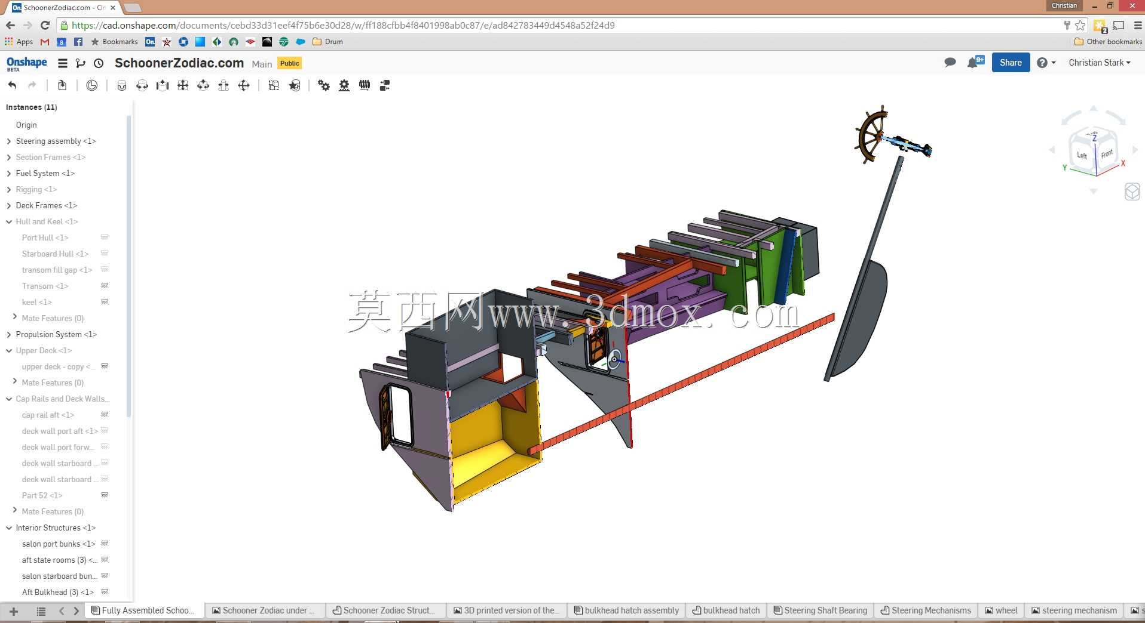This screenshot has width=1145, height=623.
Task: Select the Screw relation tool
Action: tap(365, 85)
